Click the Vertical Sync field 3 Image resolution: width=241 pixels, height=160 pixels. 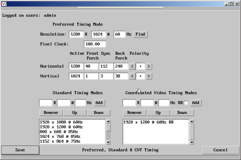point(106,76)
